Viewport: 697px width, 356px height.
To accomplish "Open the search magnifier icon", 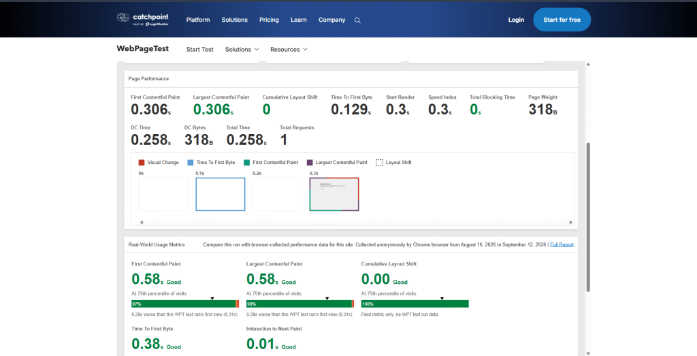I will (357, 20).
